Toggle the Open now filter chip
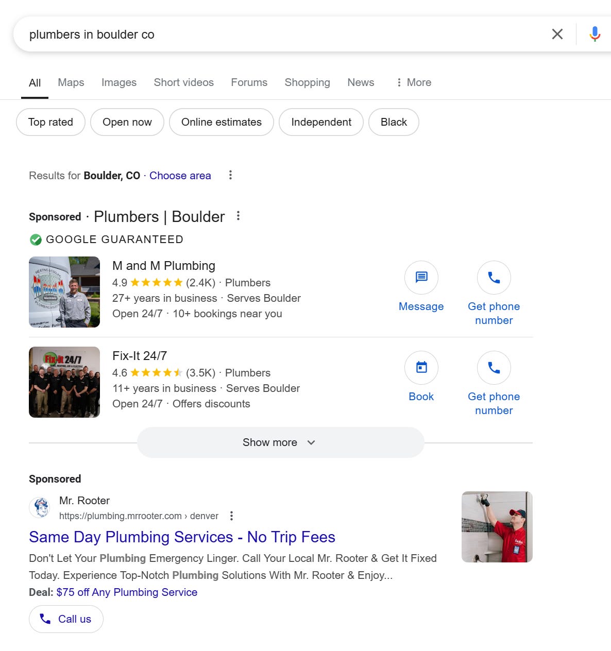The image size is (611, 651). 127,122
